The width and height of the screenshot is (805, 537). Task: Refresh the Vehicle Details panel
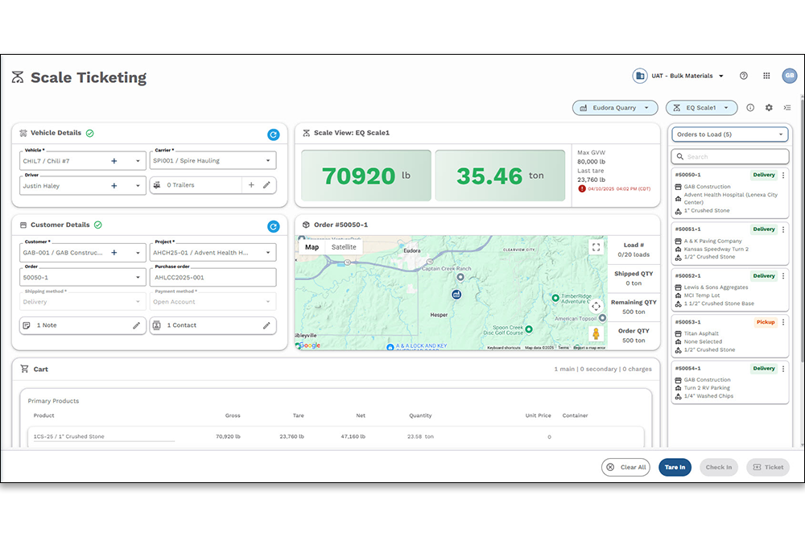[273, 135]
